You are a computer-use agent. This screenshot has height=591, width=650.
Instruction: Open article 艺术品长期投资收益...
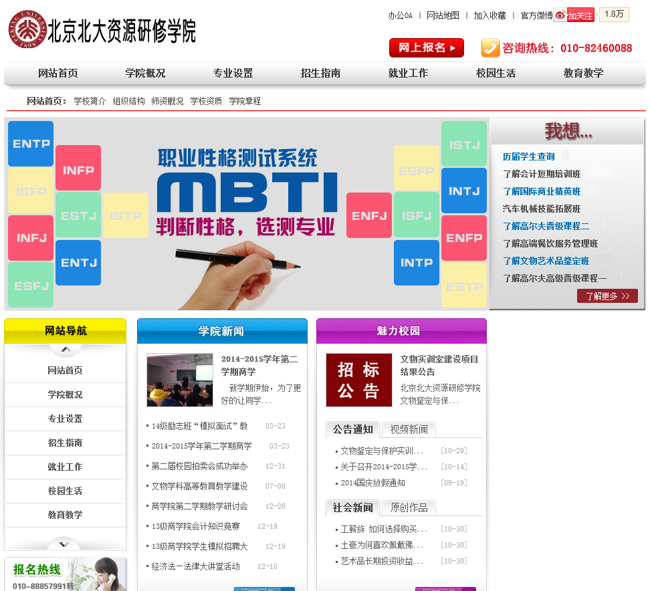[x=382, y=561]
